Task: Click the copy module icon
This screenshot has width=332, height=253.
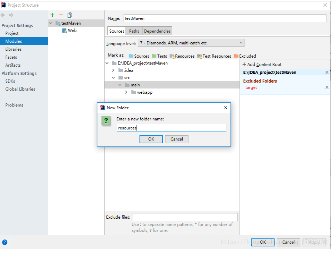Action: 70,15
